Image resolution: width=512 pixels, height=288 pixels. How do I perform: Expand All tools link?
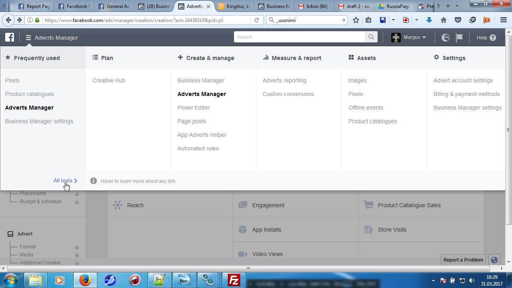click(65, 181)
